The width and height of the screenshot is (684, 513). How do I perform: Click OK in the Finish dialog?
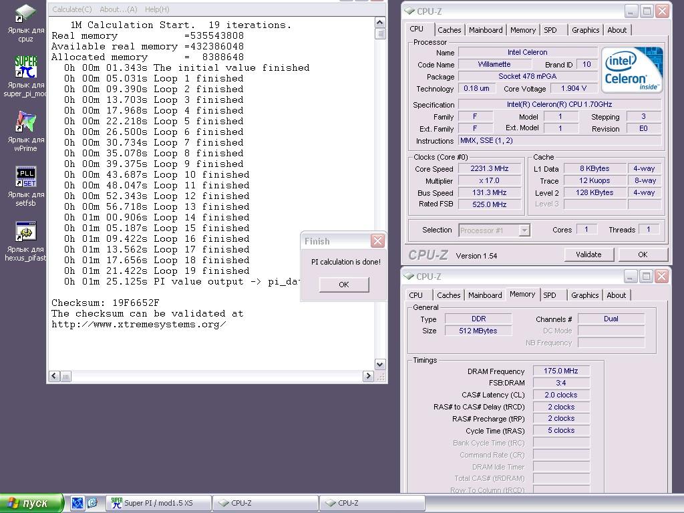click(x=344, y=285)
